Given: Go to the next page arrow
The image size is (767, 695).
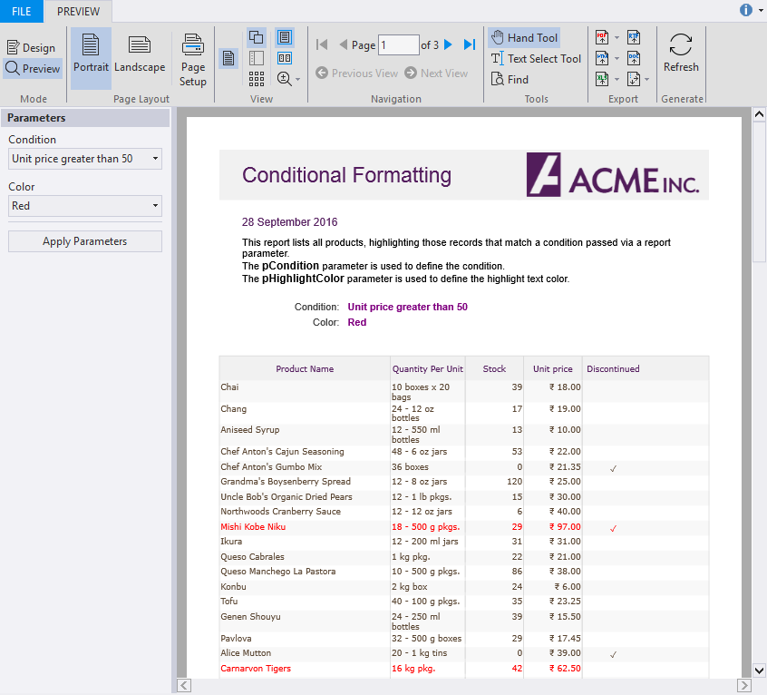Looking at the screenshot, I should (x=448, y=44).
